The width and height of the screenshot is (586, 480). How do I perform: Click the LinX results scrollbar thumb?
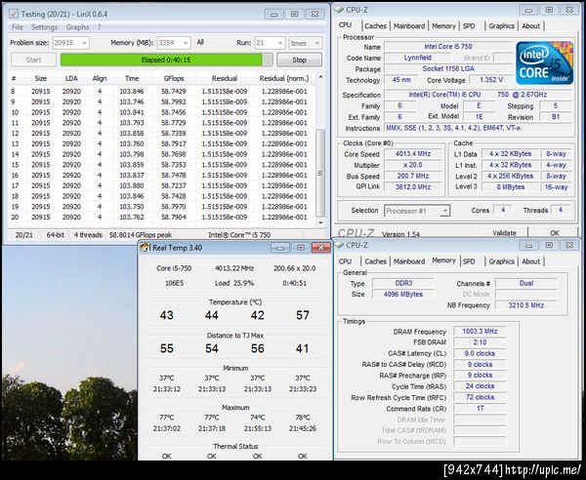[x=320, y=173]
